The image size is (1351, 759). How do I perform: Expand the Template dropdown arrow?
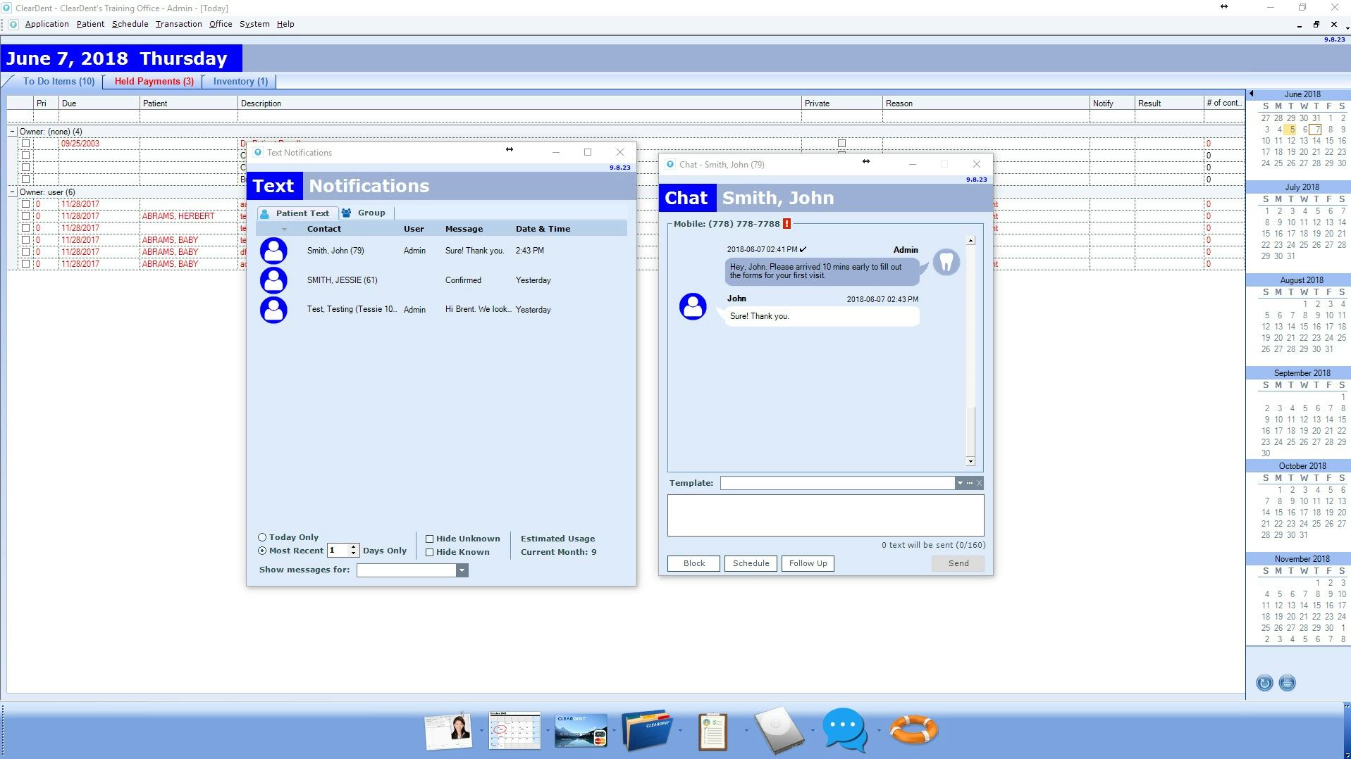click(959, 483)
